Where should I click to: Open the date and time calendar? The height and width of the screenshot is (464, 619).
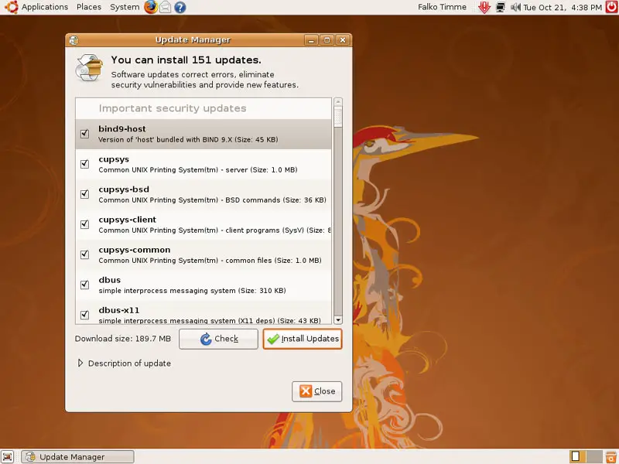click(x=563, y=7)
